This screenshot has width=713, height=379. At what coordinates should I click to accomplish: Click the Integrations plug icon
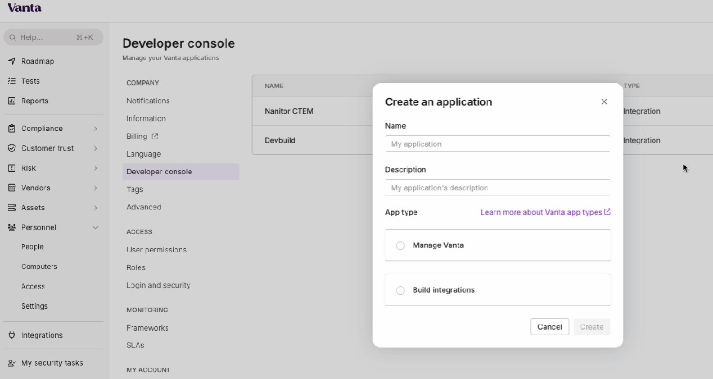tap(12, 335)
